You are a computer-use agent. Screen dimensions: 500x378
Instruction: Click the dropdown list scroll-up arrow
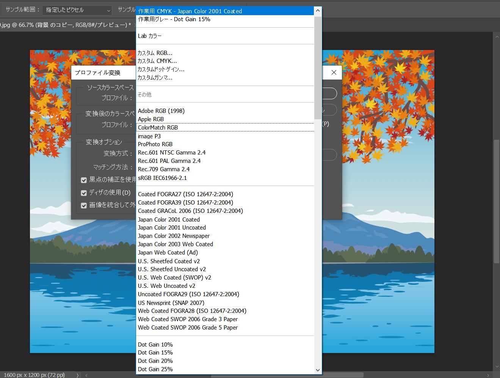point(318,11)
